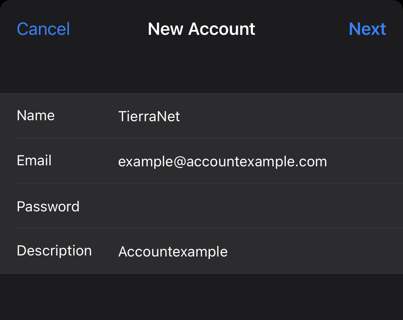The width and height of the screenshot is (403, 320).
Task: Tap Cancel to dismiss New Account
Action: tap(43, 29)
